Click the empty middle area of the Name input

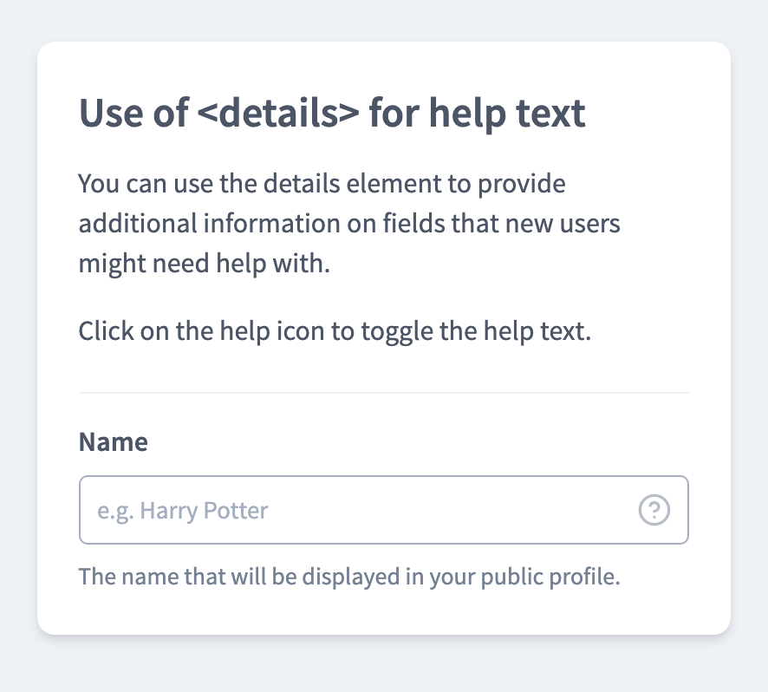tap(441, 510)
